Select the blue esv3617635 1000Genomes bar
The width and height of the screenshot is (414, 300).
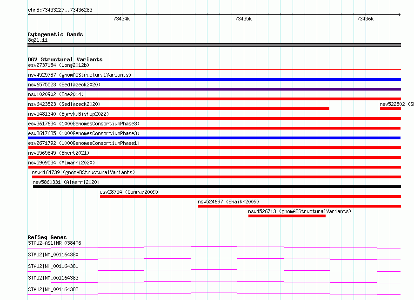[214, 138]
